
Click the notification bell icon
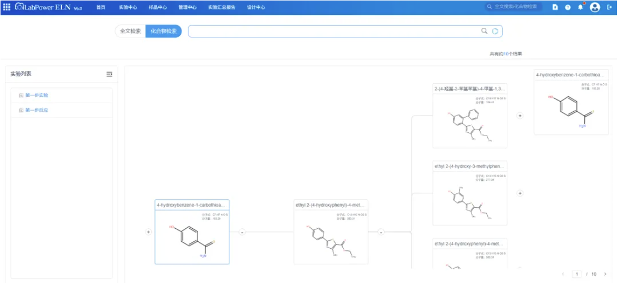581,7
